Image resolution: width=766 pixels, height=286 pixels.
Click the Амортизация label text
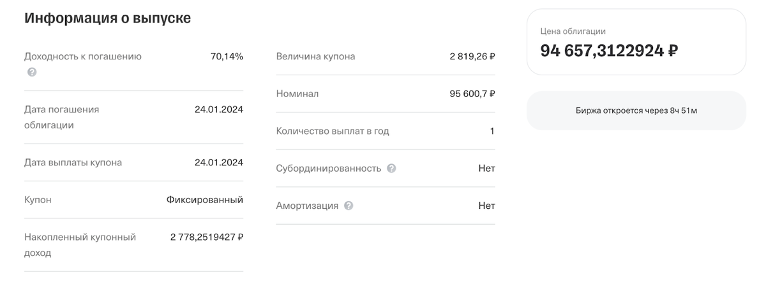coord(307,206)
